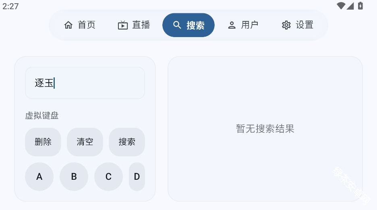Viewport: 377px width, 210px height.
Task: Tap the house icon beside 首页
Action: (x=68, y=25)
